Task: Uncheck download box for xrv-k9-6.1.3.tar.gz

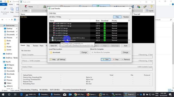Action: pos(104,35)
